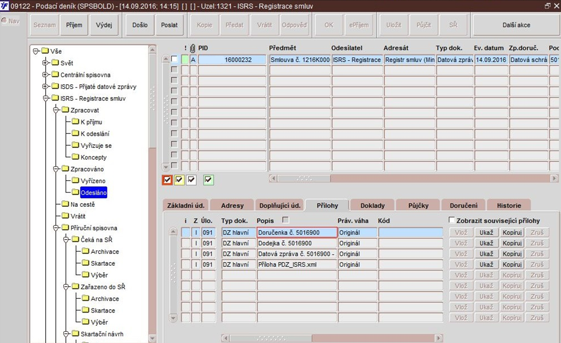This screenshot has height=343, width=561.
Task: Collapse the Zpracovat tree node
Action: click(x=55, y=110)
